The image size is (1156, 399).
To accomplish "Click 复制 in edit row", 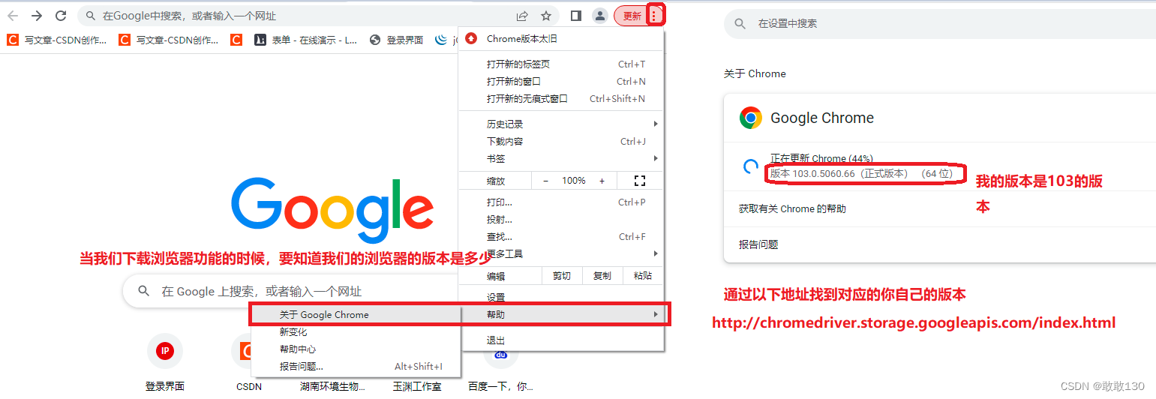I will (602, 276).
